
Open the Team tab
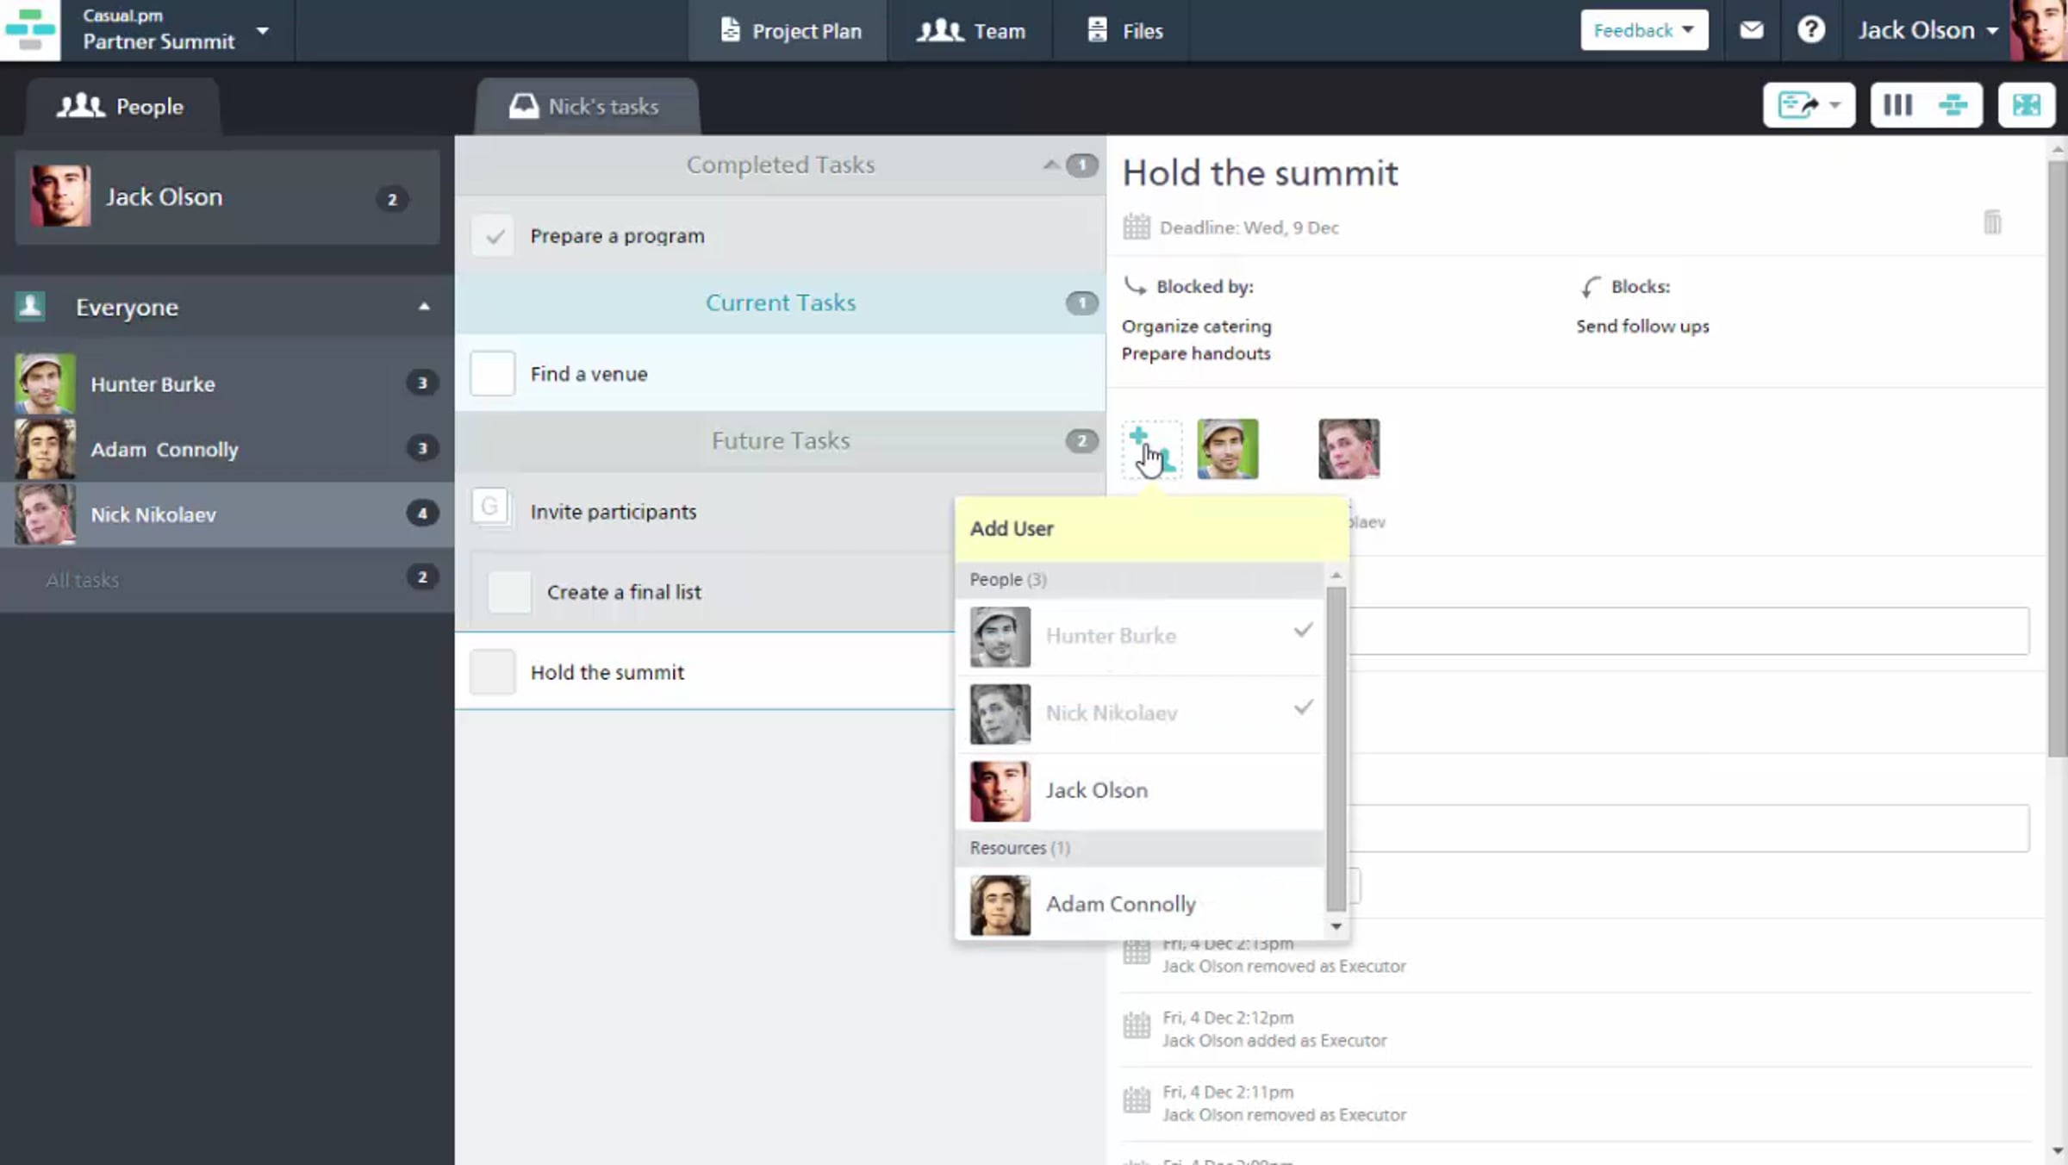click(x=970, y=31)
